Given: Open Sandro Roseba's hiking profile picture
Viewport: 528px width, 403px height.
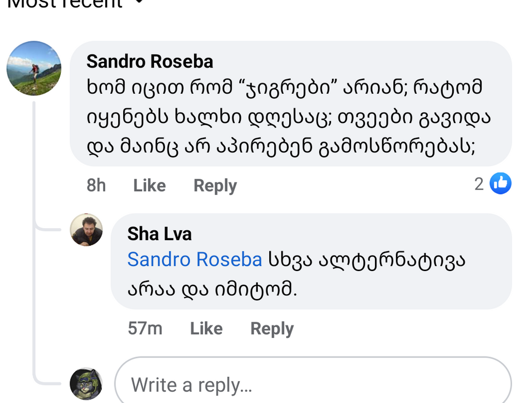Looking at the screenshot, I should pyautogui.click(x=34, y=68).
